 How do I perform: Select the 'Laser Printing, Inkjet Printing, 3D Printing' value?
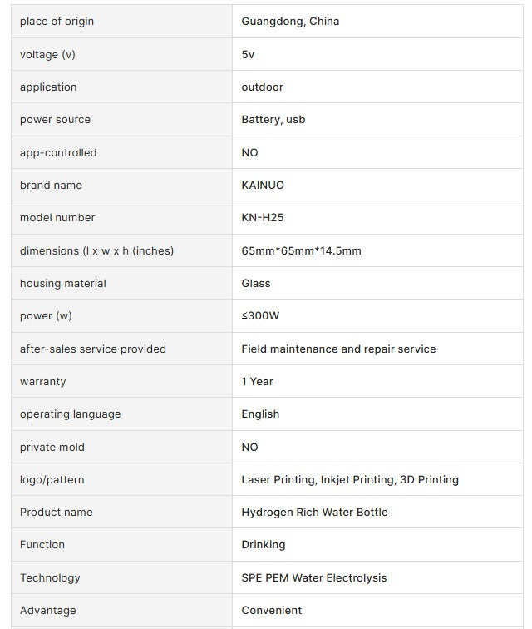coord(350,479)
